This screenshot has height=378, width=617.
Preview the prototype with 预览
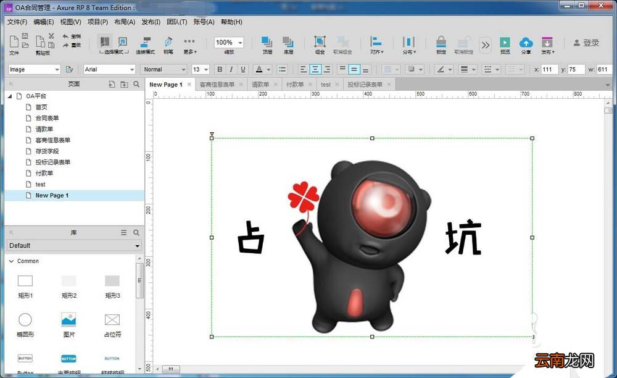tap(505, 45)
